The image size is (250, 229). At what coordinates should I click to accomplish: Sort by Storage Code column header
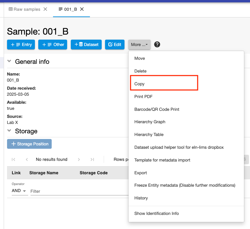(x=94, y=173)
